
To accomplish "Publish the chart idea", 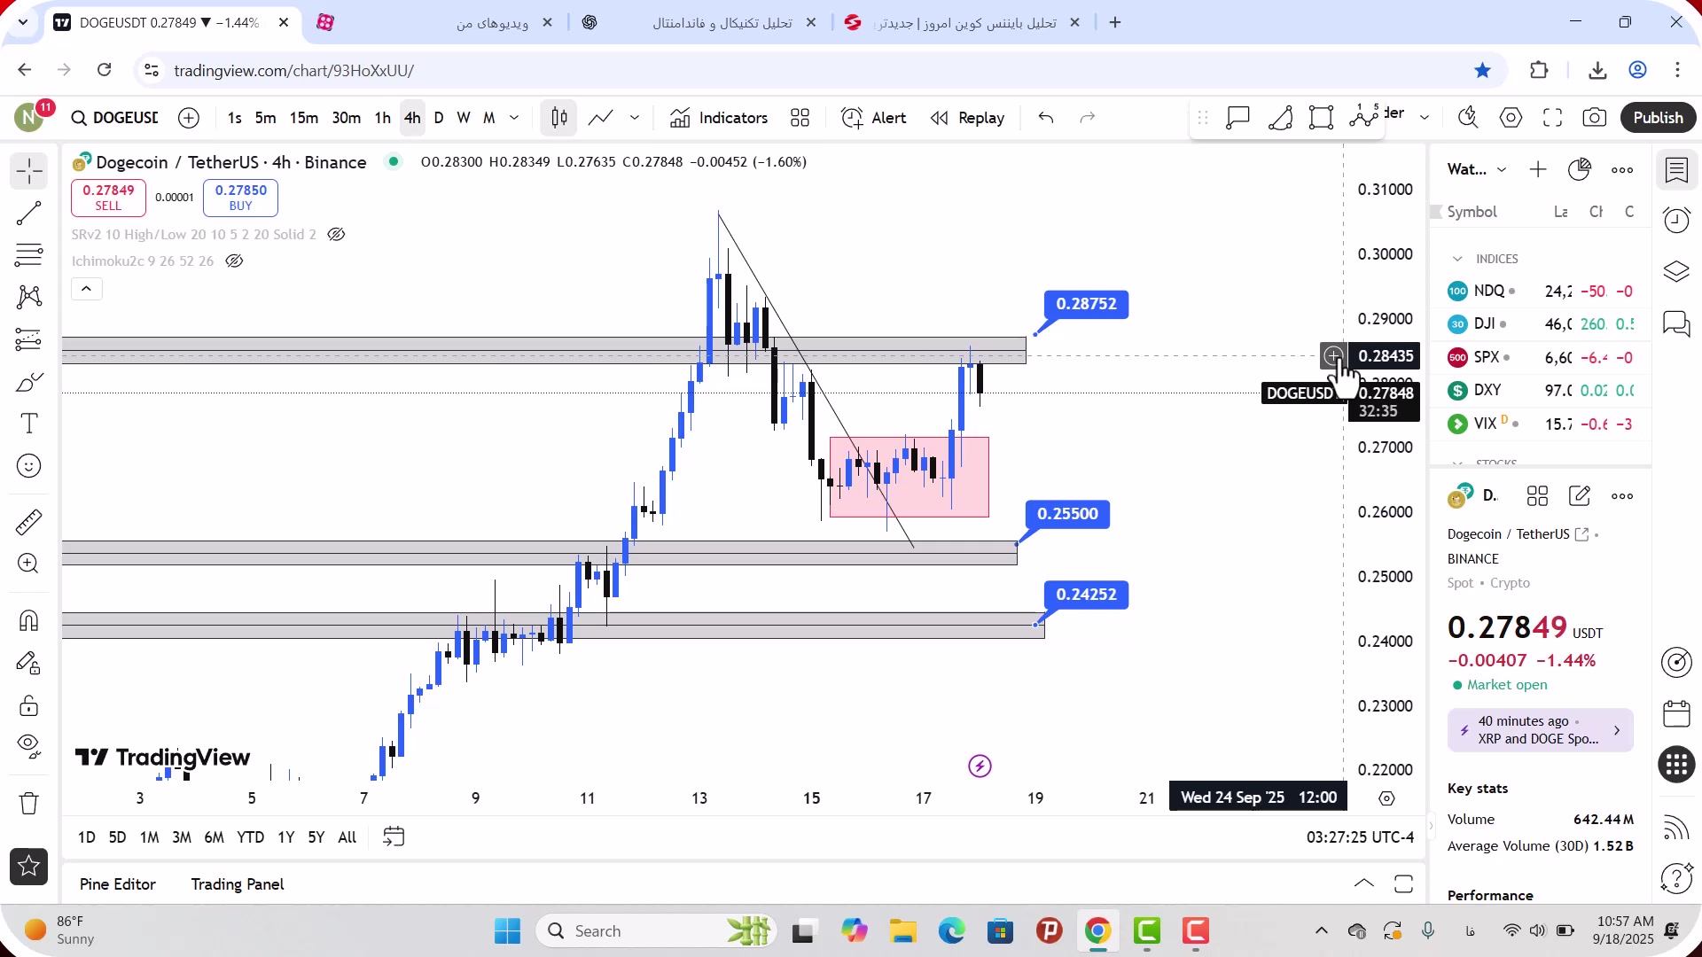I will click(x=1658, y=118).
